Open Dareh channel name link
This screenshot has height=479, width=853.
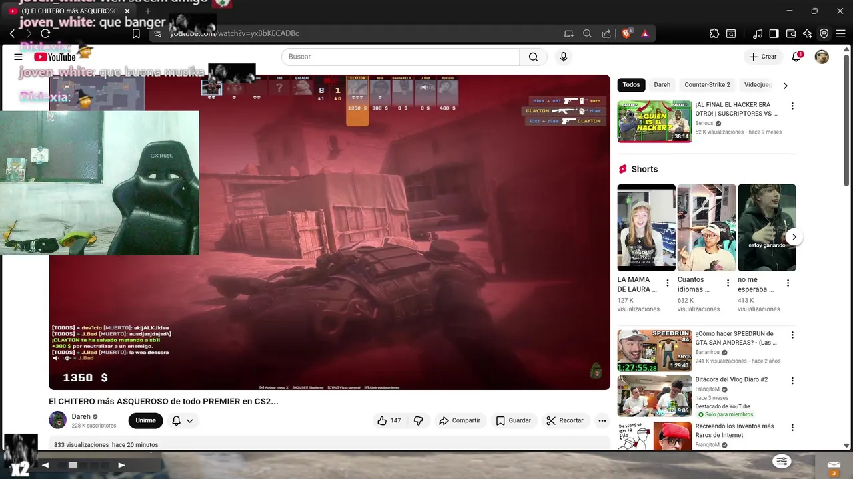click(x=81, y=417)
